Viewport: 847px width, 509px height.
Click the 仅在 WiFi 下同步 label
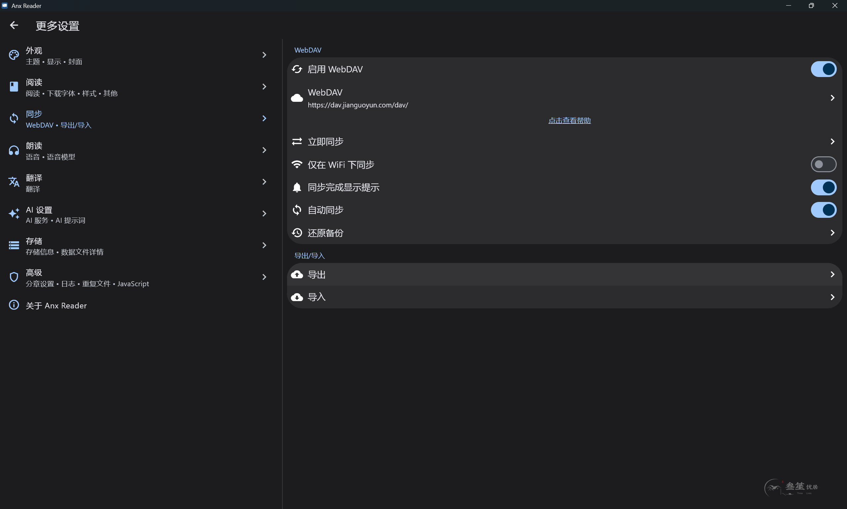pyautogui.click(x=341, y=165)
